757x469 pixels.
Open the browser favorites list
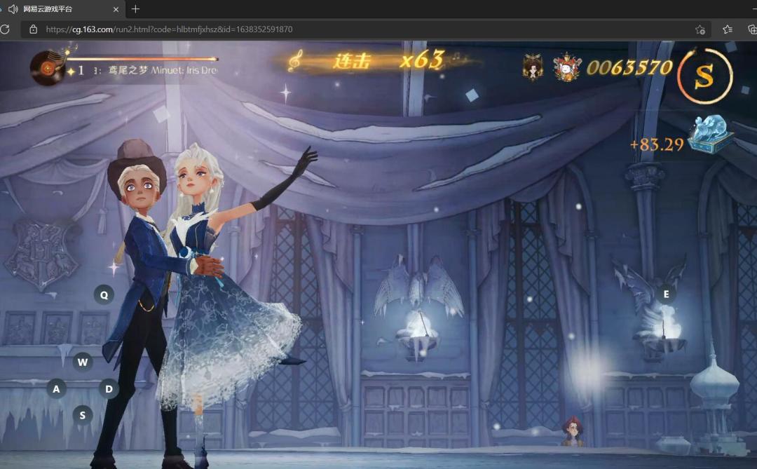click(x=728, y=29)
